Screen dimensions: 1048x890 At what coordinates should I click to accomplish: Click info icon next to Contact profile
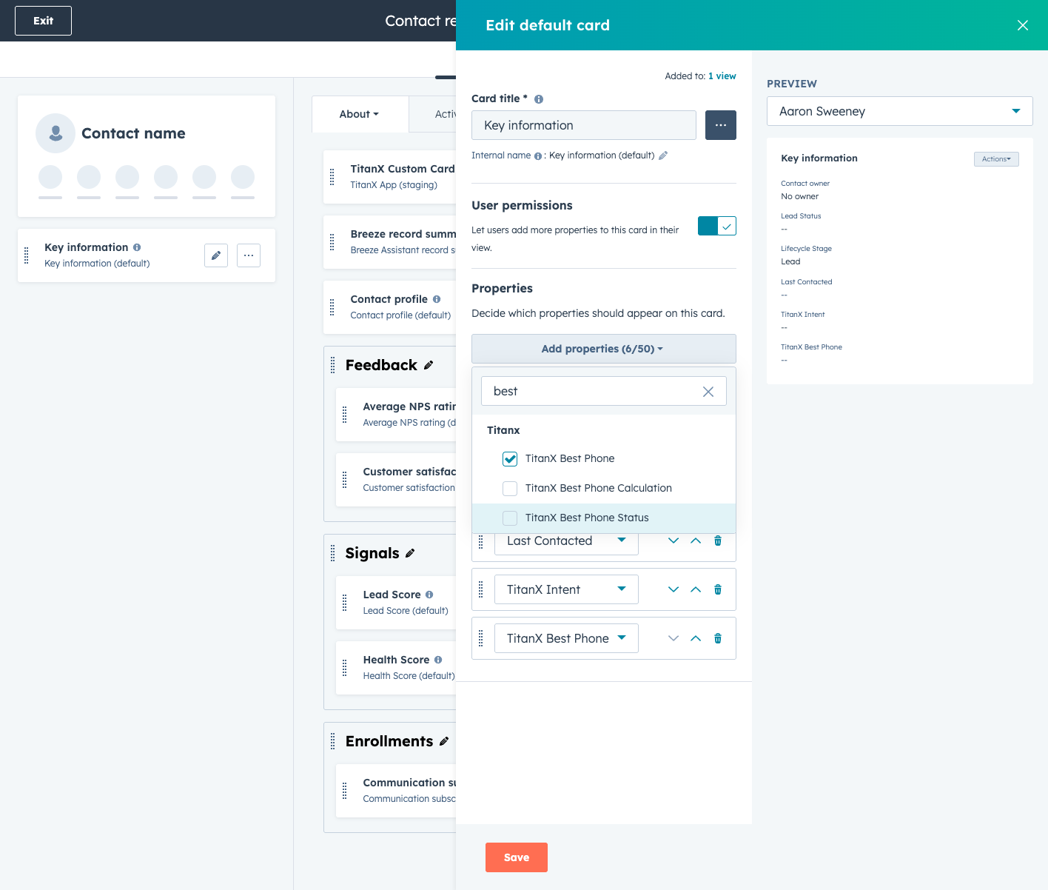coord(437,299)
